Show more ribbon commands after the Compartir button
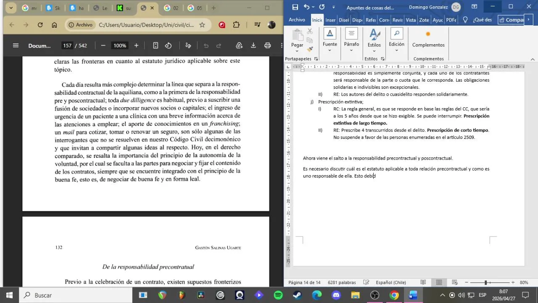This screenshot has width=538, height=303. [529, 20]
